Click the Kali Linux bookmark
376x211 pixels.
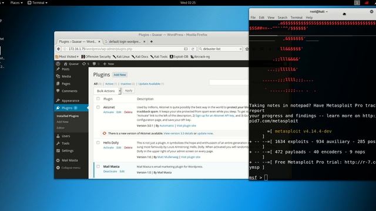coord(121,57)
